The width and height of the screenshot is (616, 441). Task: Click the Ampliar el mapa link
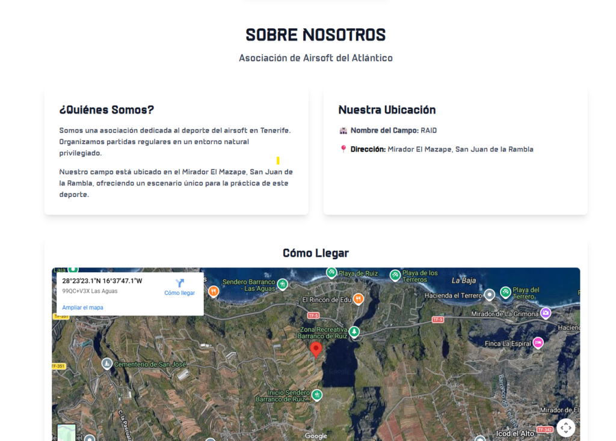[x=82, y=308]
